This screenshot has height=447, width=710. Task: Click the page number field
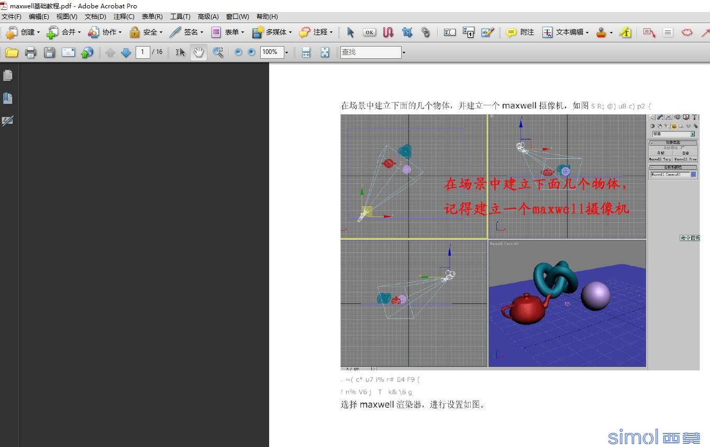pos(142,52)
